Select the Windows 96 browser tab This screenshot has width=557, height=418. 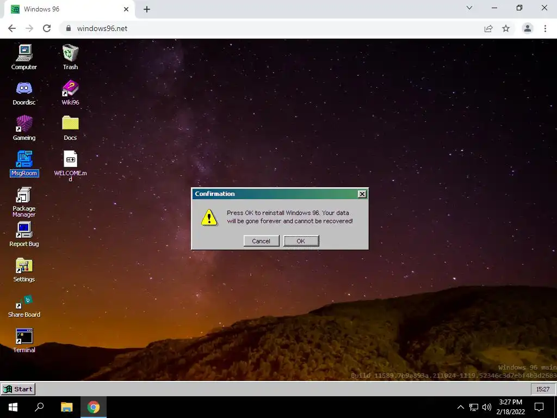(69, 9)
